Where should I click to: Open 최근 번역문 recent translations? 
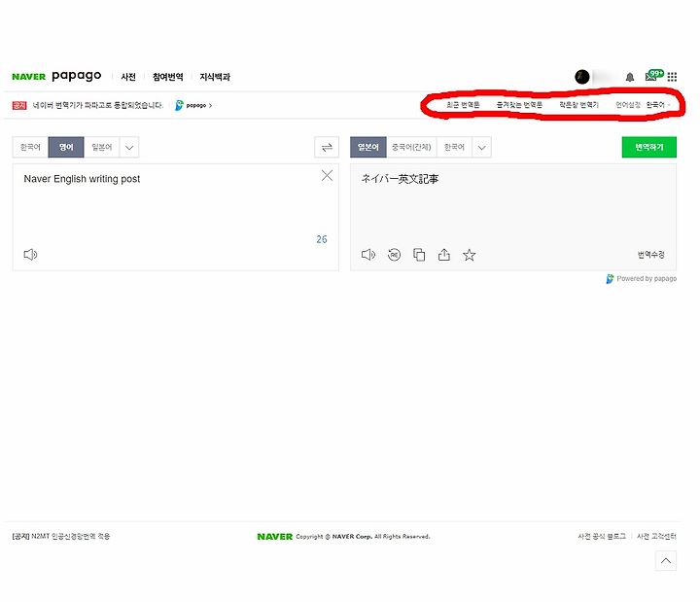pyautogui.click(x=463, y=105)
